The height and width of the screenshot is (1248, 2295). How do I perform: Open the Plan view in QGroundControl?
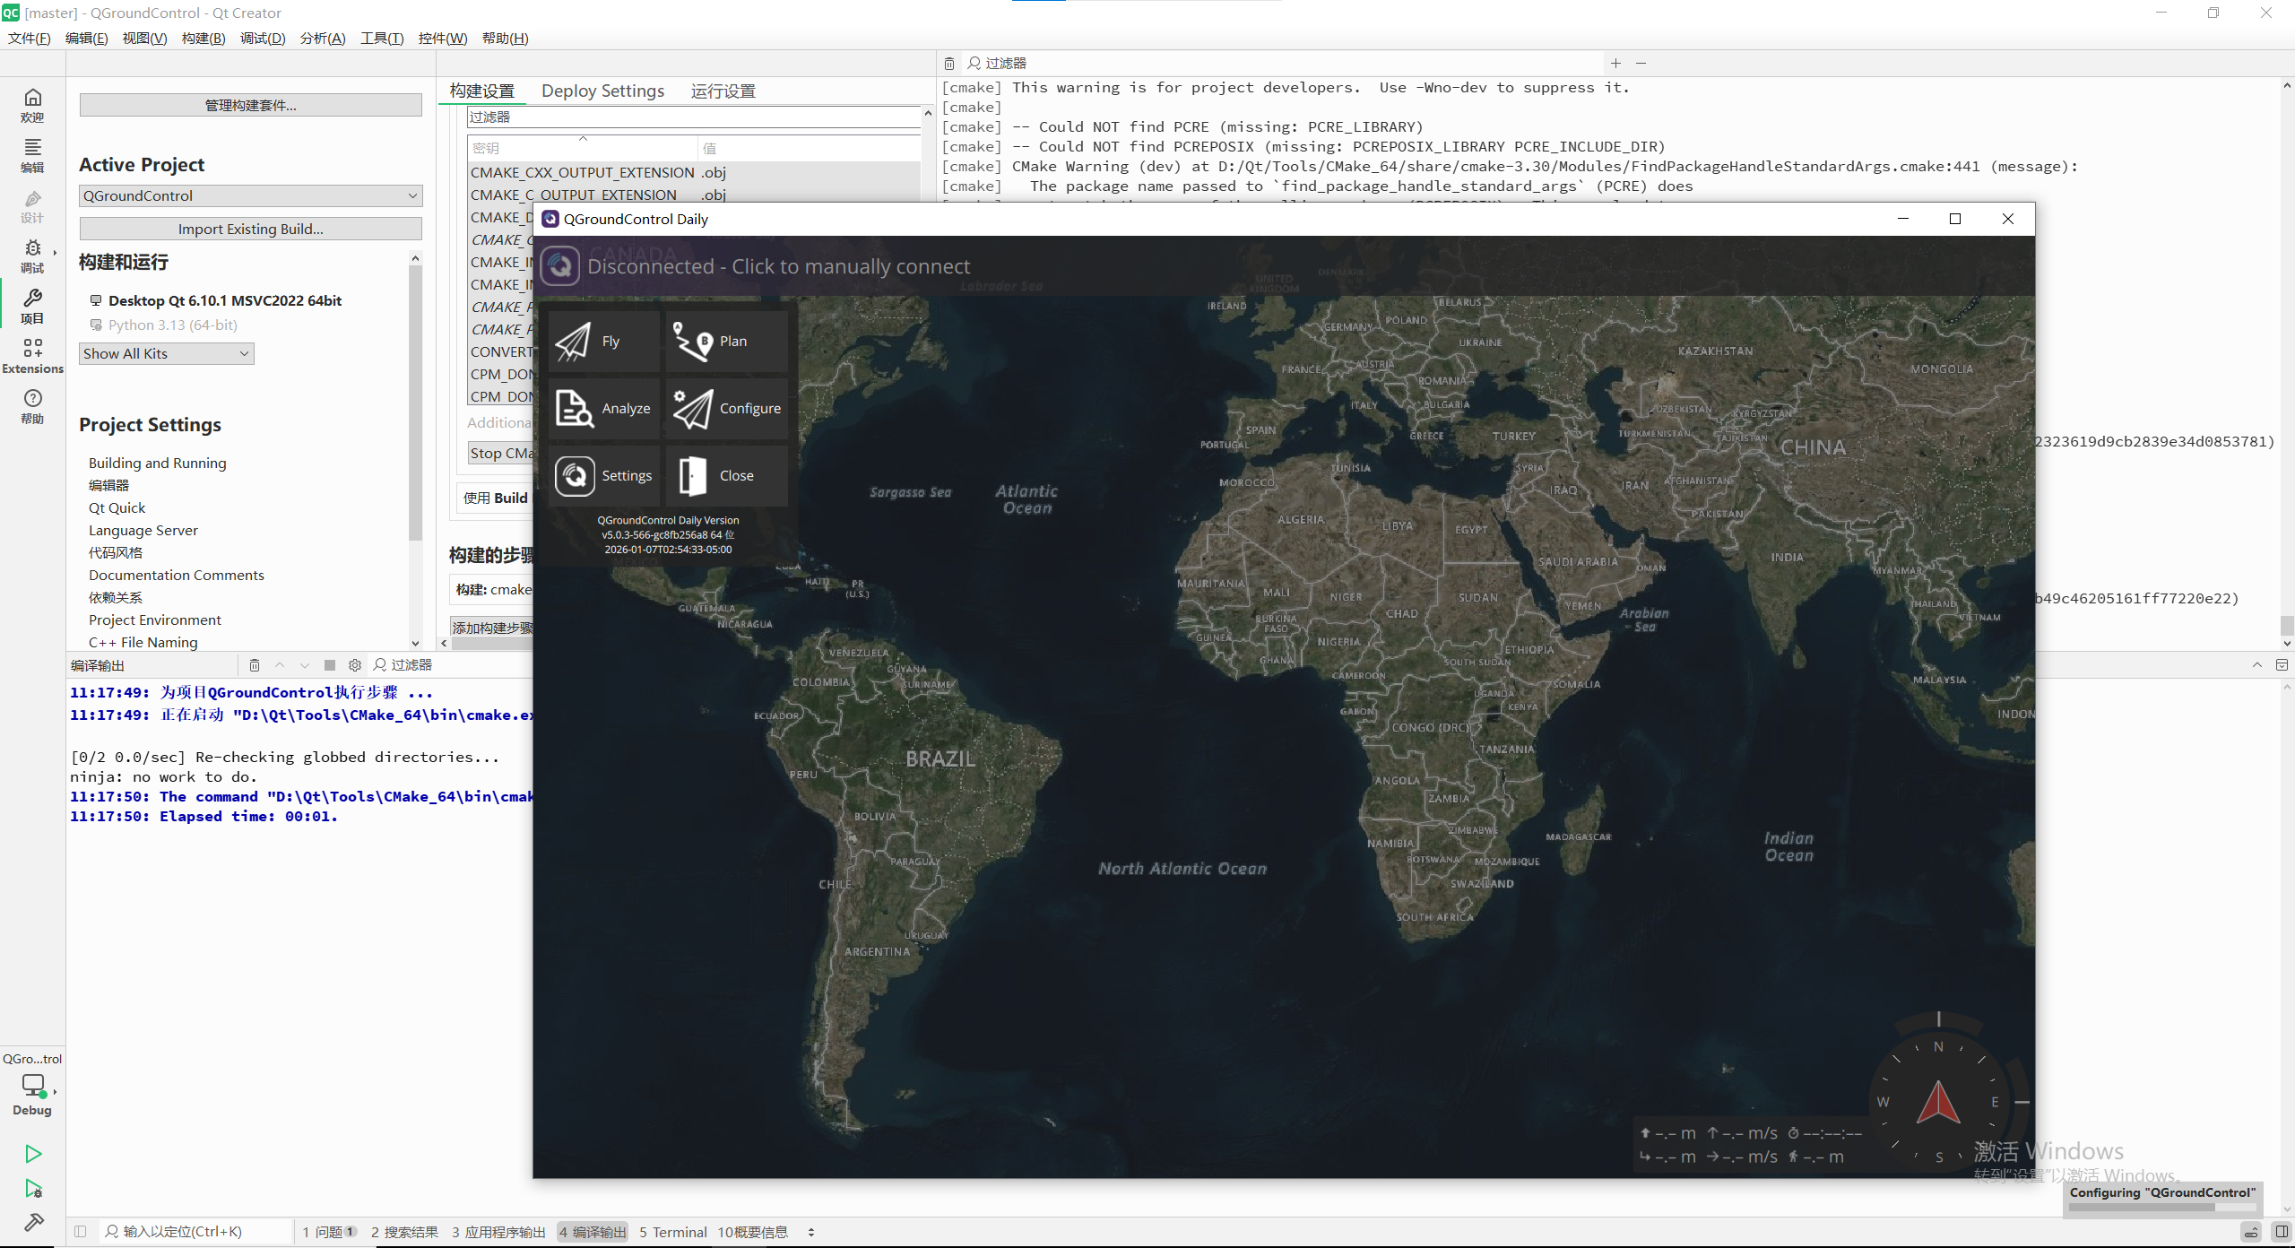[x=726, y=342]
